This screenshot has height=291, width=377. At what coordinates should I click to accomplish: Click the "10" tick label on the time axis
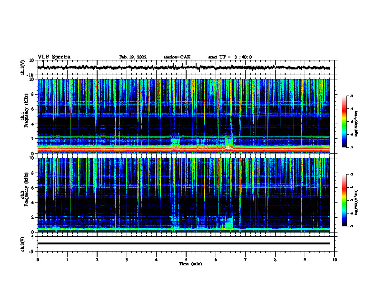[x=335, y=260]
